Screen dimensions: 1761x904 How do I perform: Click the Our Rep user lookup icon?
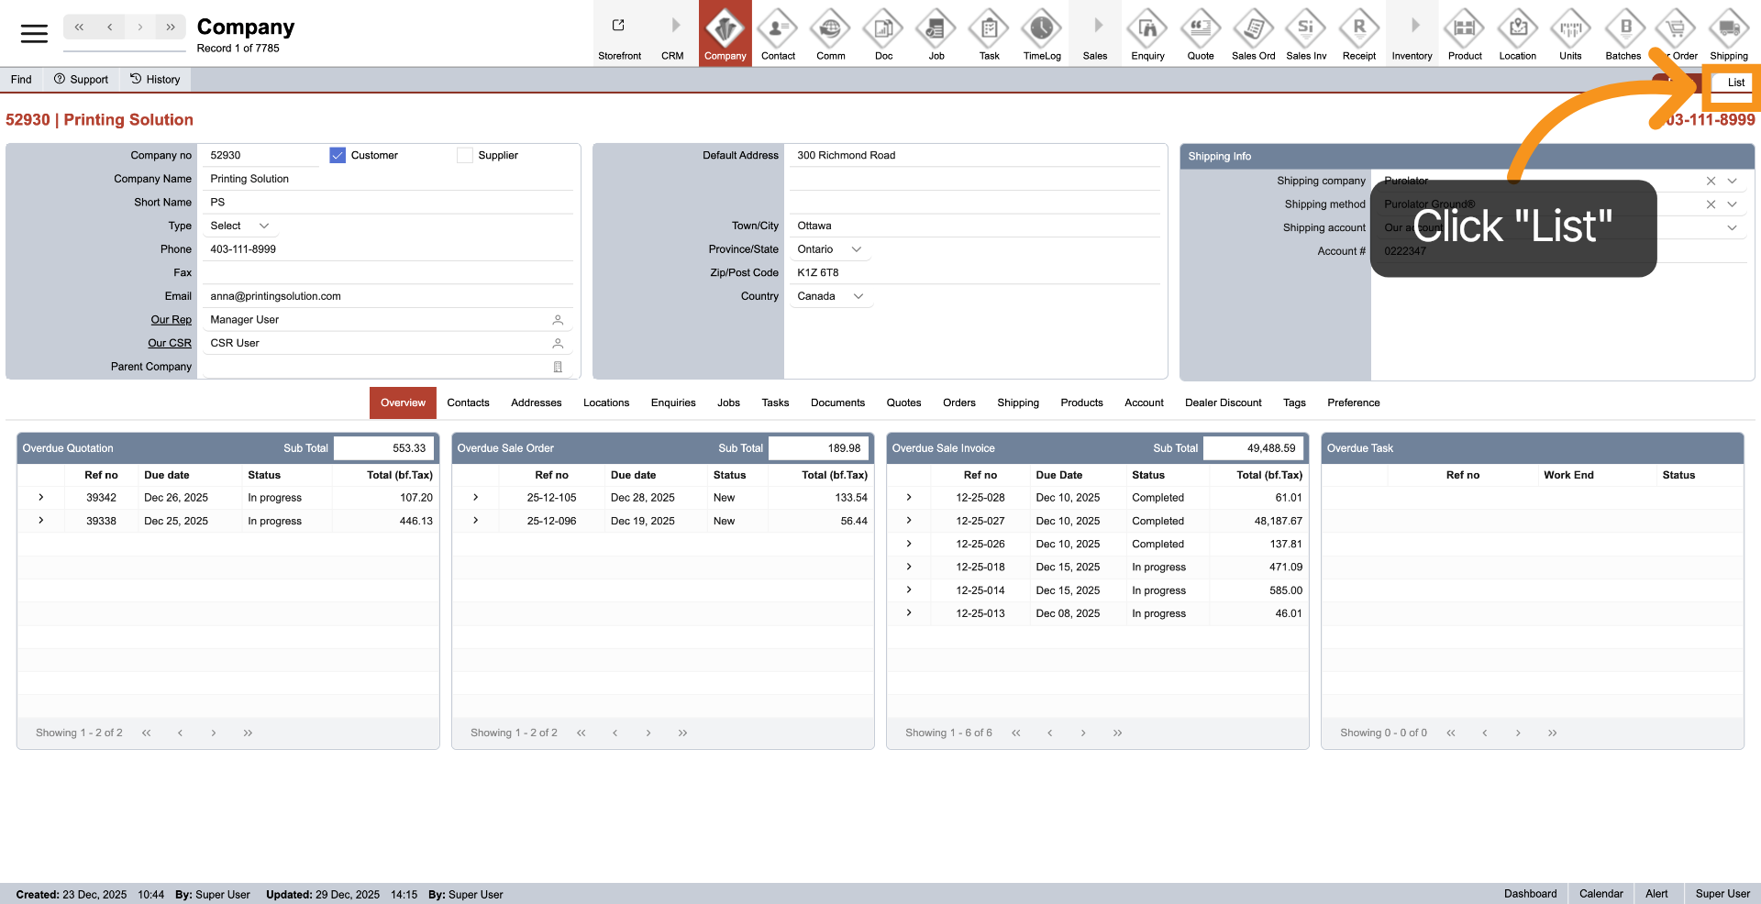click(558, 320)
